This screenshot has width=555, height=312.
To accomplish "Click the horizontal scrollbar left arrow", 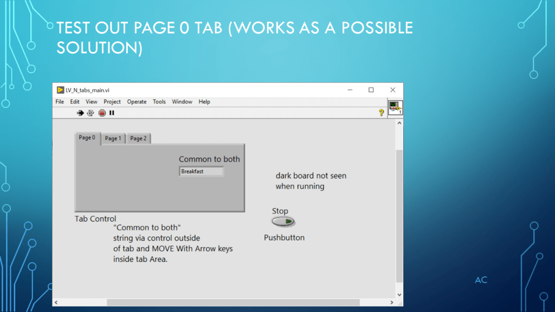I will point(56,302).
